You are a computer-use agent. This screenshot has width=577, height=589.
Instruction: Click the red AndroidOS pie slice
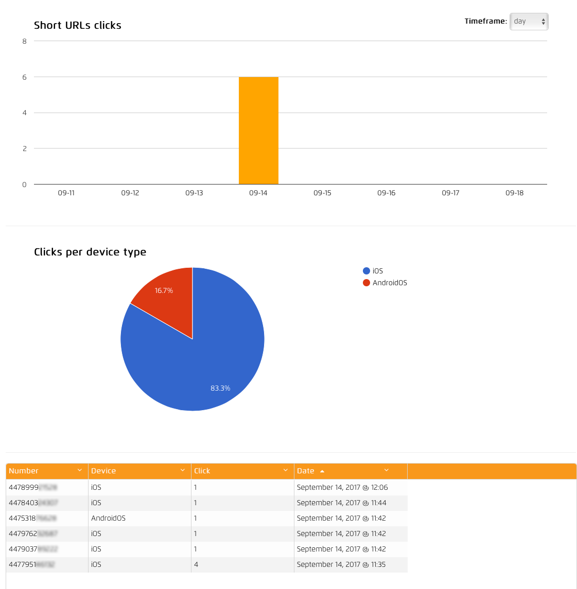coord(165,290)
